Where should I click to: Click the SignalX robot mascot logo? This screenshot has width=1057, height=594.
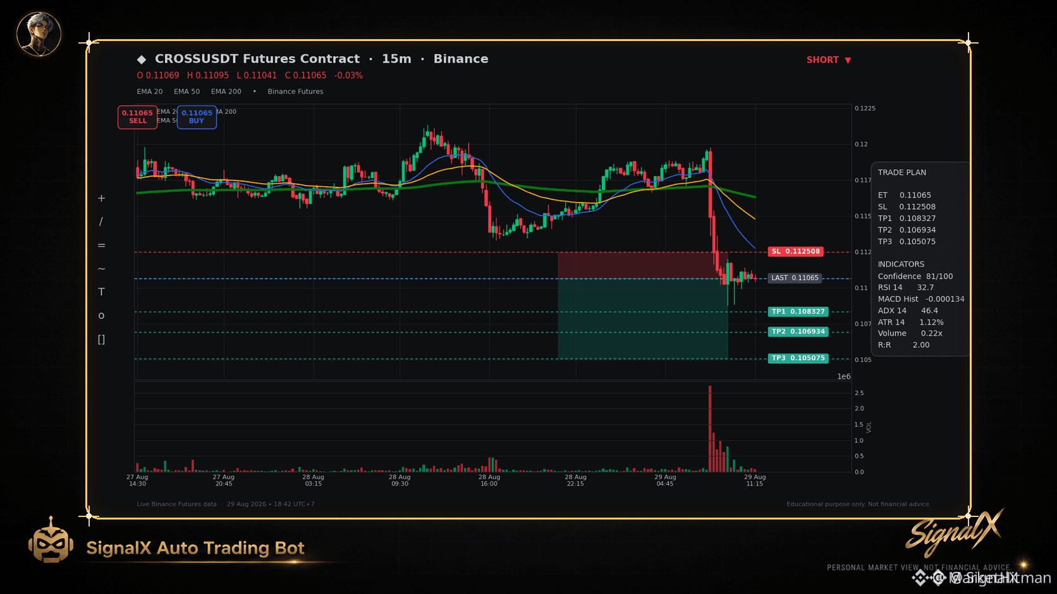pyautogui.click(x=51, y=541)
